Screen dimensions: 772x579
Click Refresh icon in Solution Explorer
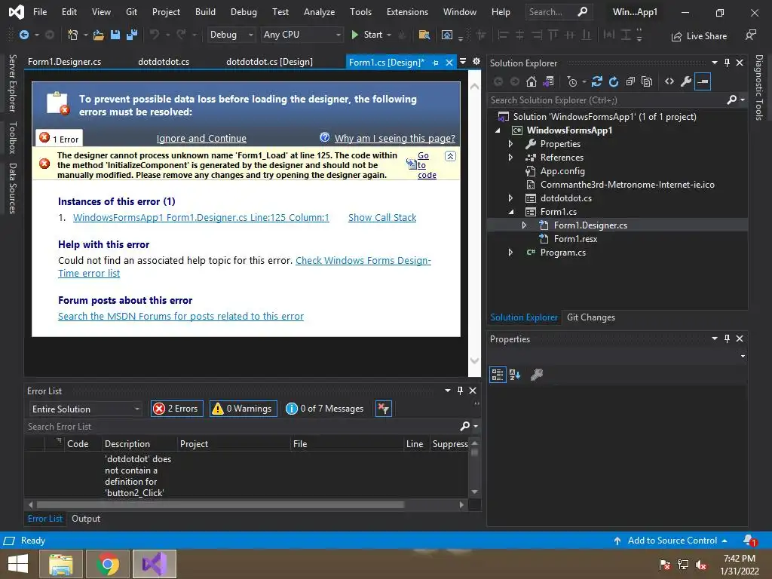614,81
